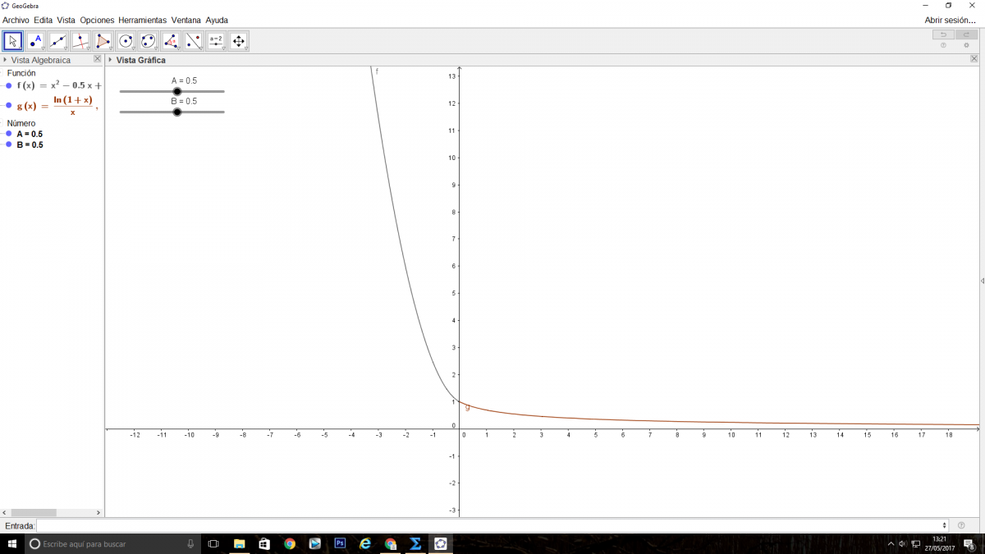
Task: Select the Point tool
Action: 35,41
